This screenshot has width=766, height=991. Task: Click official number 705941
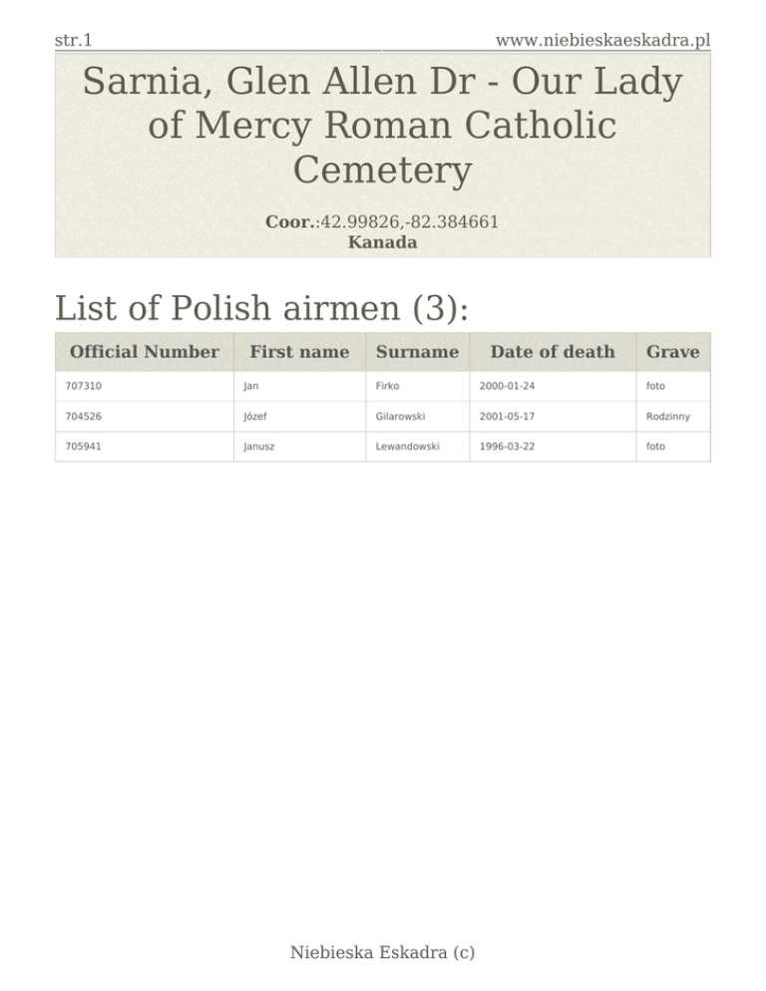[82, 447]
